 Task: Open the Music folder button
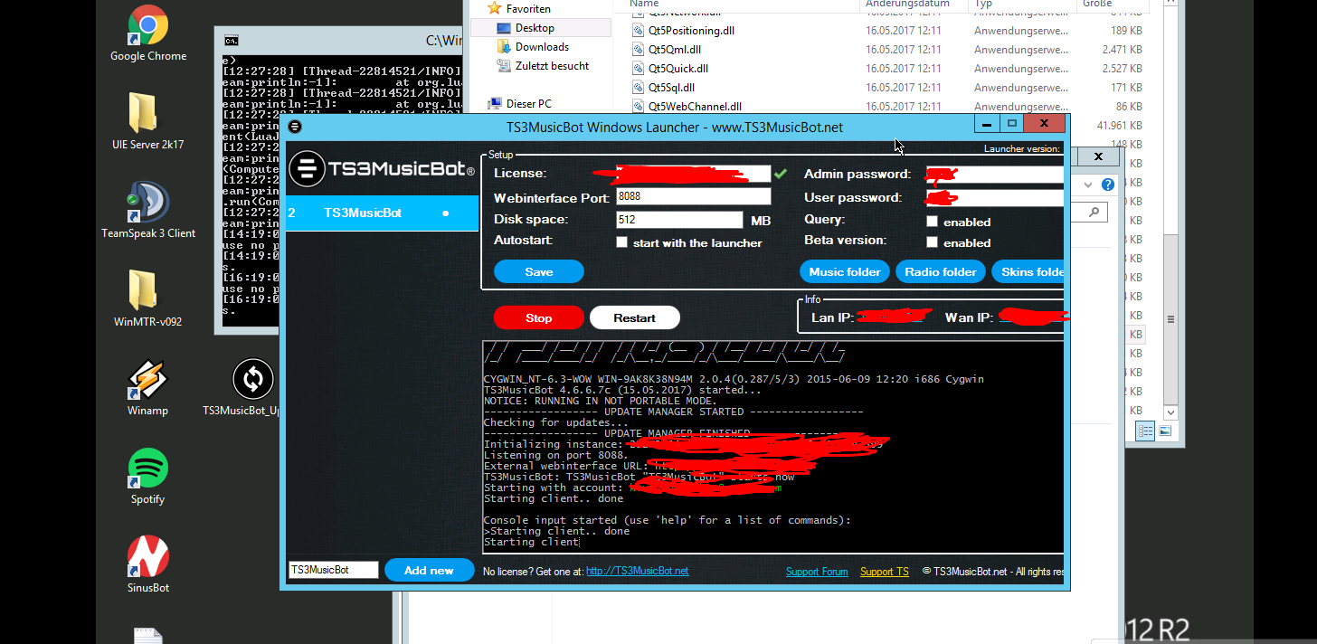pos(845,271)
